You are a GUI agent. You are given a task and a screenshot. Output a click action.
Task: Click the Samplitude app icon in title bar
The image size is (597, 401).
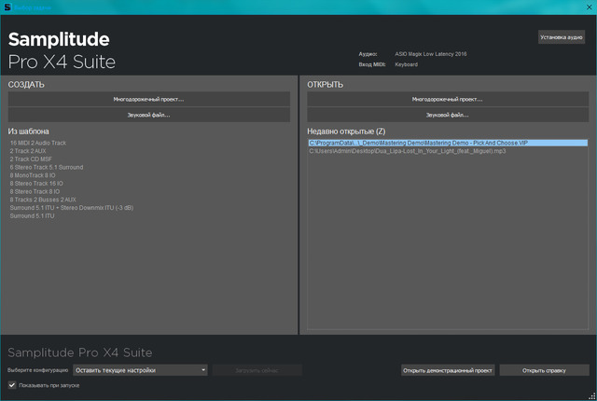pyautogui.click(x=7, y=7)
